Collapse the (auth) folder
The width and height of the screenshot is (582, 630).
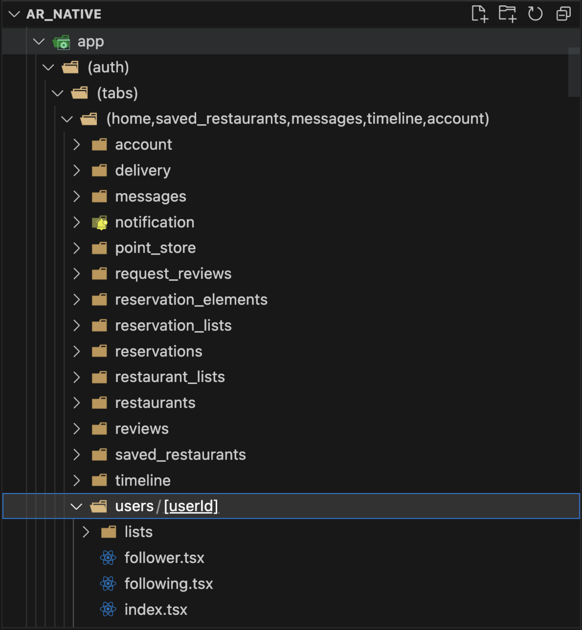48,67
